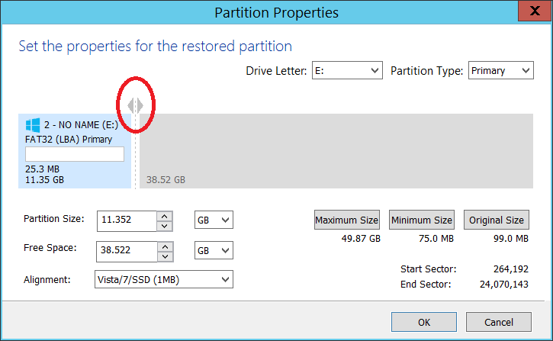Select the gray 38.52 GB free space area
The height and width of the screenshot is (341, 553).
tap(336, 151)
